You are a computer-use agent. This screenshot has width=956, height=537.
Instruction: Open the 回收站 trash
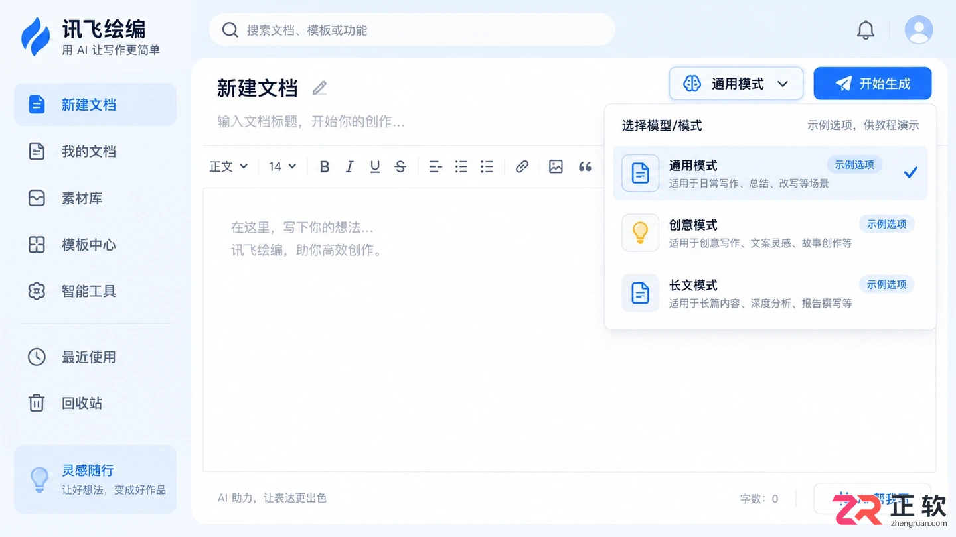point(95,403)
